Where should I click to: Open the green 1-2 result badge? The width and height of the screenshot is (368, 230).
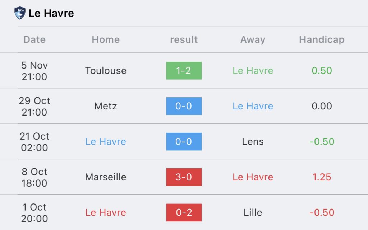tap(184, 70)
